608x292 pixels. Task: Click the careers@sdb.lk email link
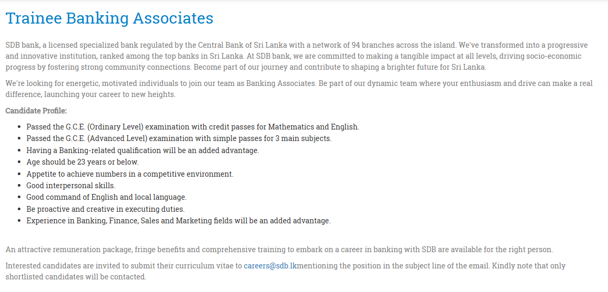(270, 266)
